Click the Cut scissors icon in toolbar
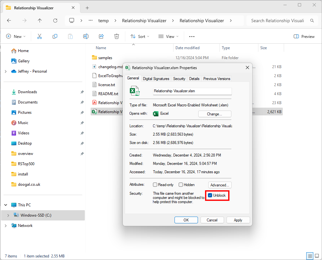Screen dimensions: 322x260 [40, 37]
